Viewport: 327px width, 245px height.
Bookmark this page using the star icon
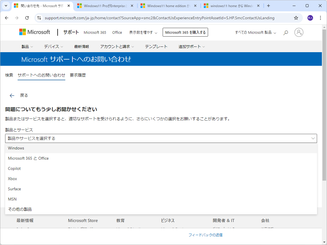pos(296,18)
